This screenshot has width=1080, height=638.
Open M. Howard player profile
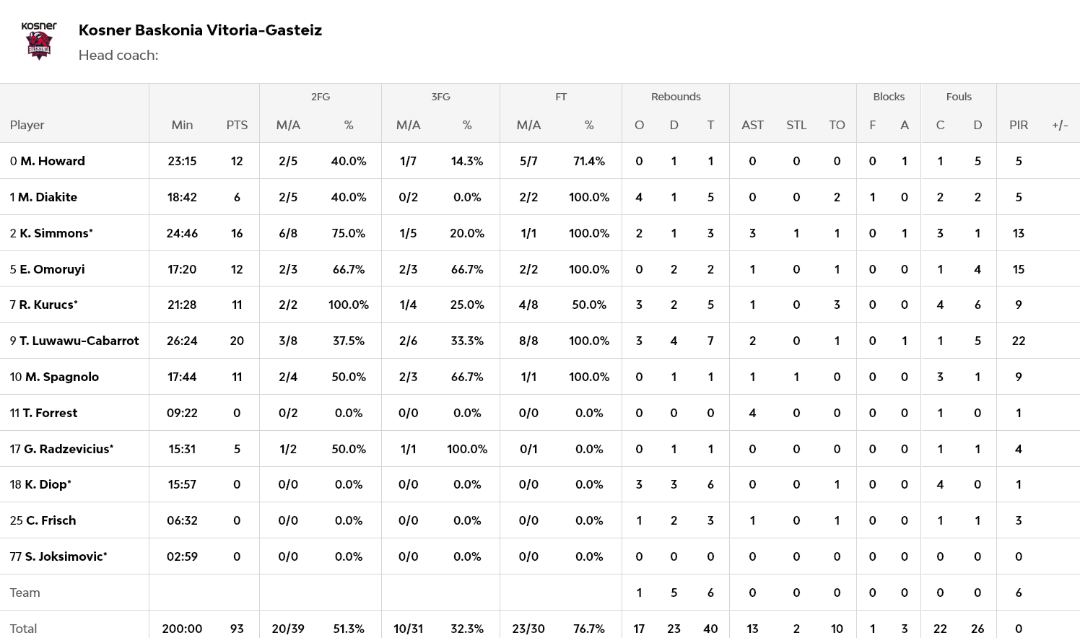tap(53, 161)
